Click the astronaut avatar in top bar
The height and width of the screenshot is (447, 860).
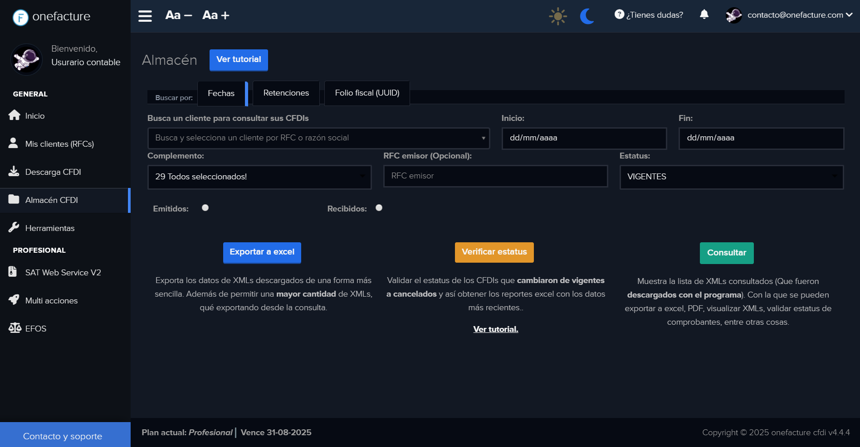[733, 15]
